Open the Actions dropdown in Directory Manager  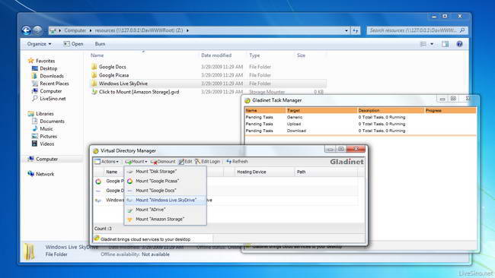tap(107, 162)
